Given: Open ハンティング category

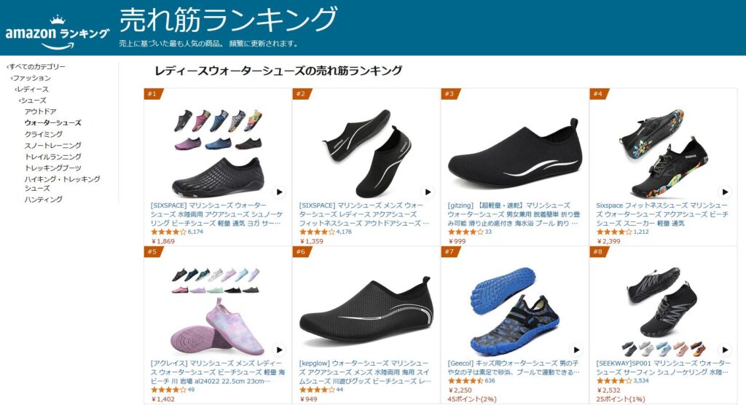Looking at the screenshot, I should tap(43, 200).
